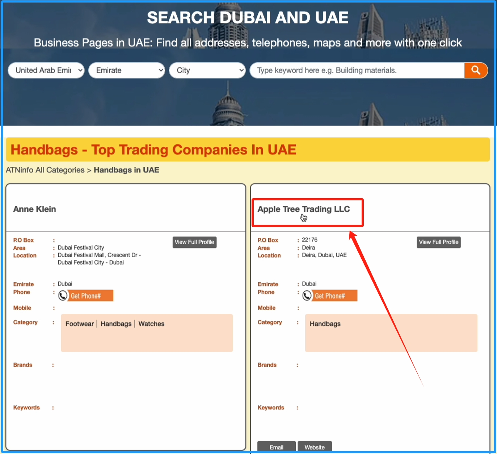Click Business Pages in UAE tagline
The width and height of the screenshot is (497, 454).
pos(248,43)
